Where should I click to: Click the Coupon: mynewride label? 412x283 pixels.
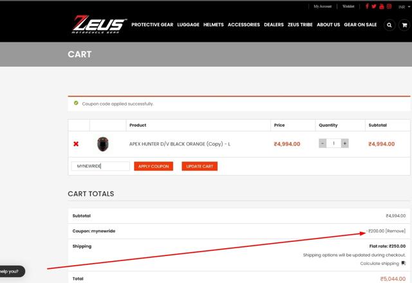point(94,231)
